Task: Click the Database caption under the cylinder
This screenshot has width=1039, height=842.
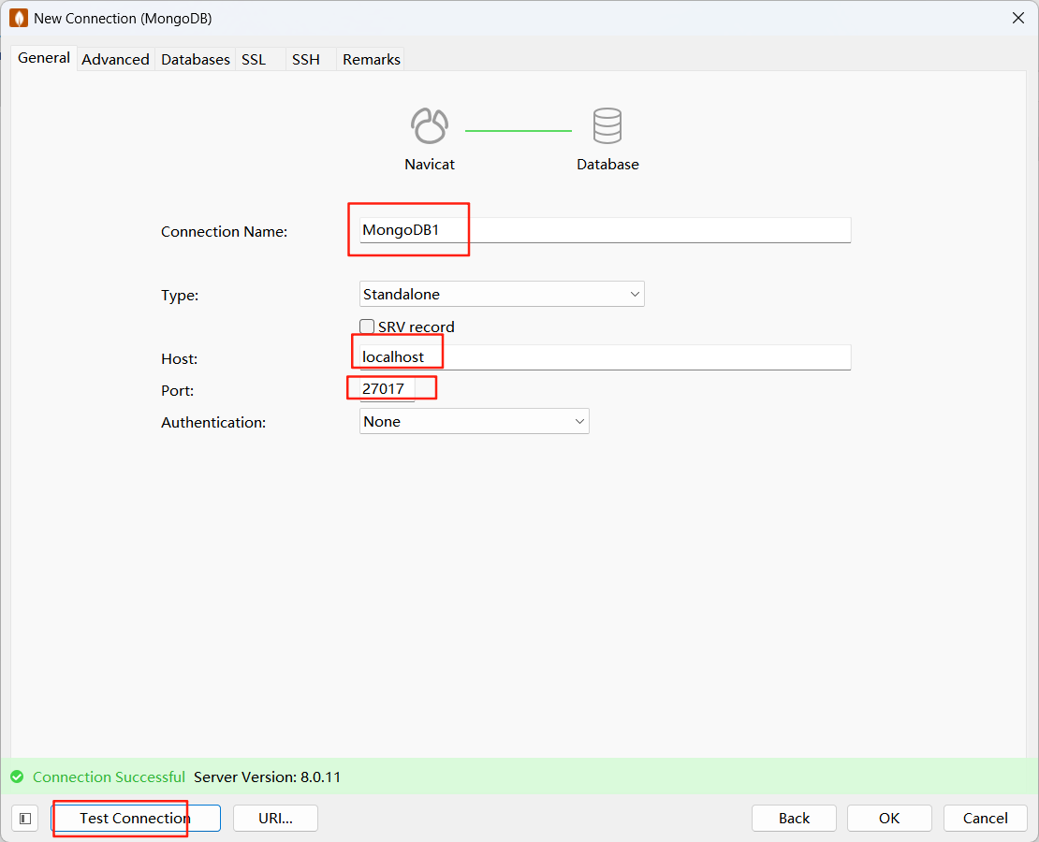Action: pos(607,165)
